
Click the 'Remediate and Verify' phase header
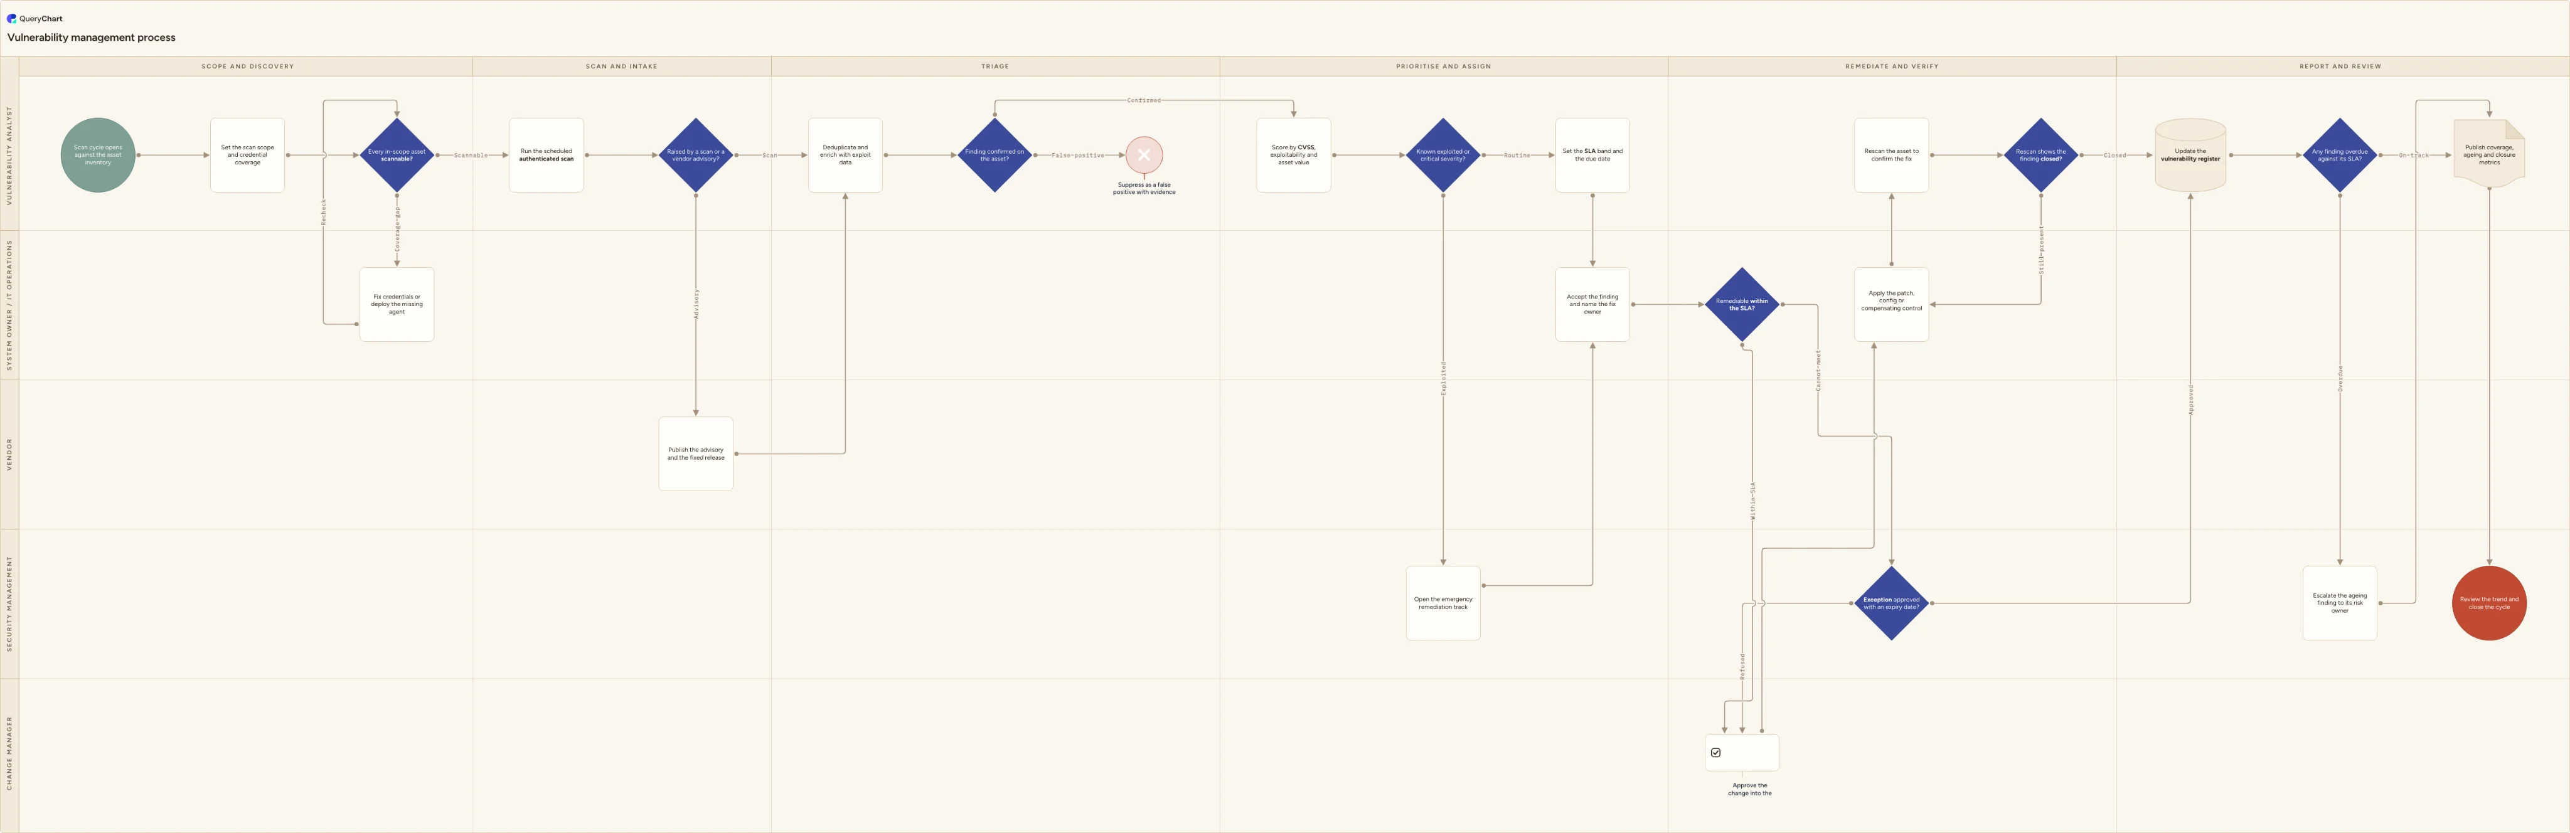[1892, 66]
